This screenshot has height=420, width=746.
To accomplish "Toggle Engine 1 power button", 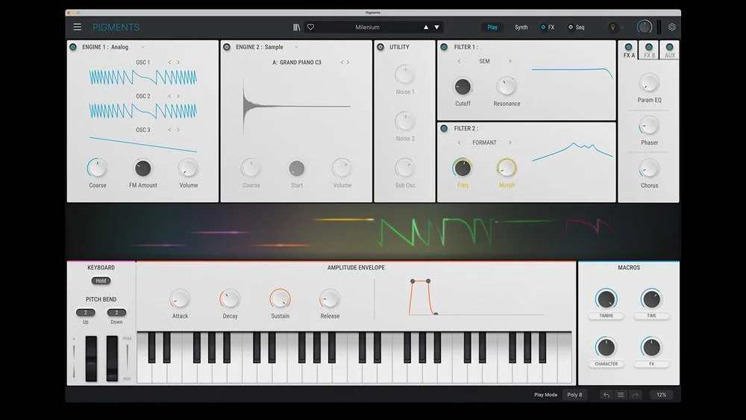I will pyautogui.click(x=73, y=47).
